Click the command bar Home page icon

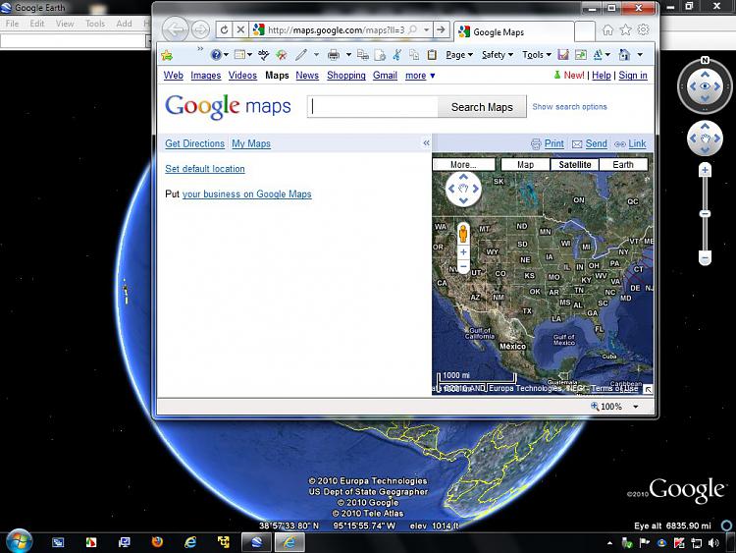point(624,55)
